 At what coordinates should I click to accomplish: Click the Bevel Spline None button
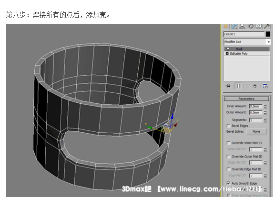[256, 131]
